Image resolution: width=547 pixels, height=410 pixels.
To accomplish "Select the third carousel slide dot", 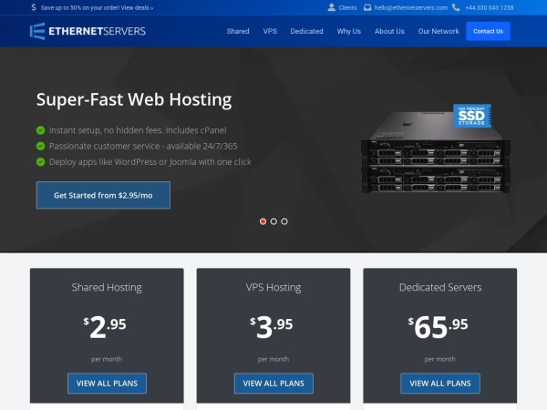I will [x=284, y=221].
